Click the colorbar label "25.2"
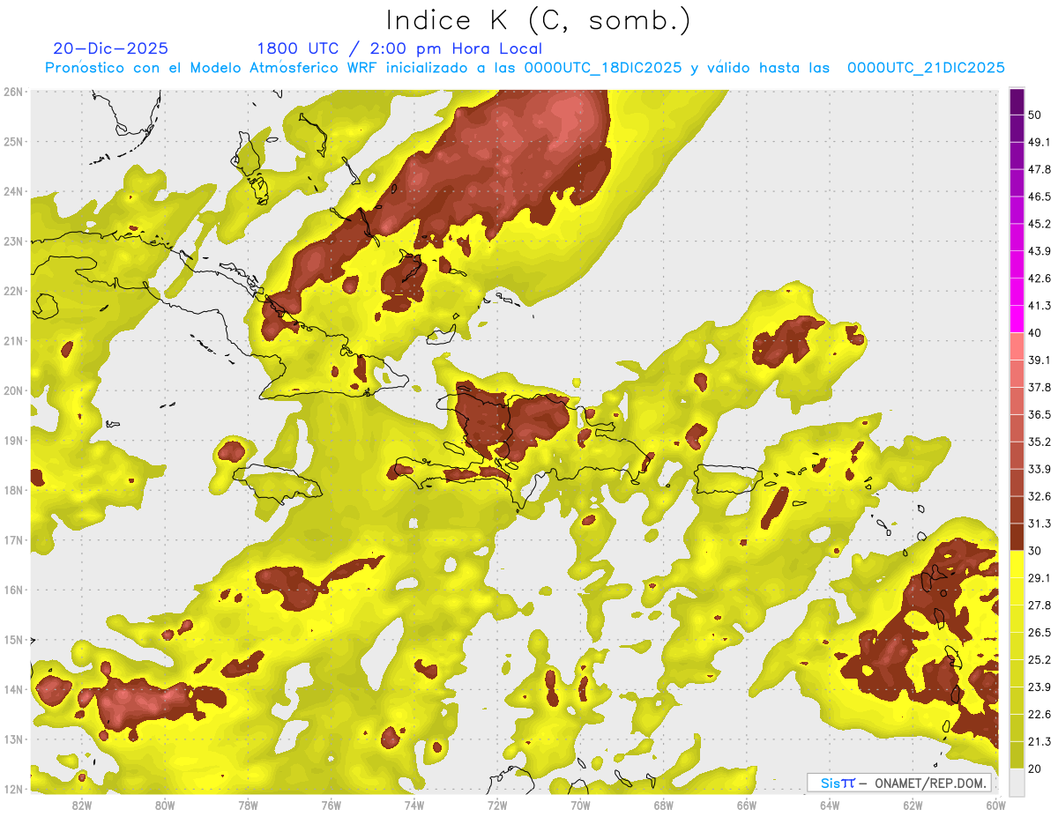Viewport: 1058px width, 817px height. (1039, 659)
